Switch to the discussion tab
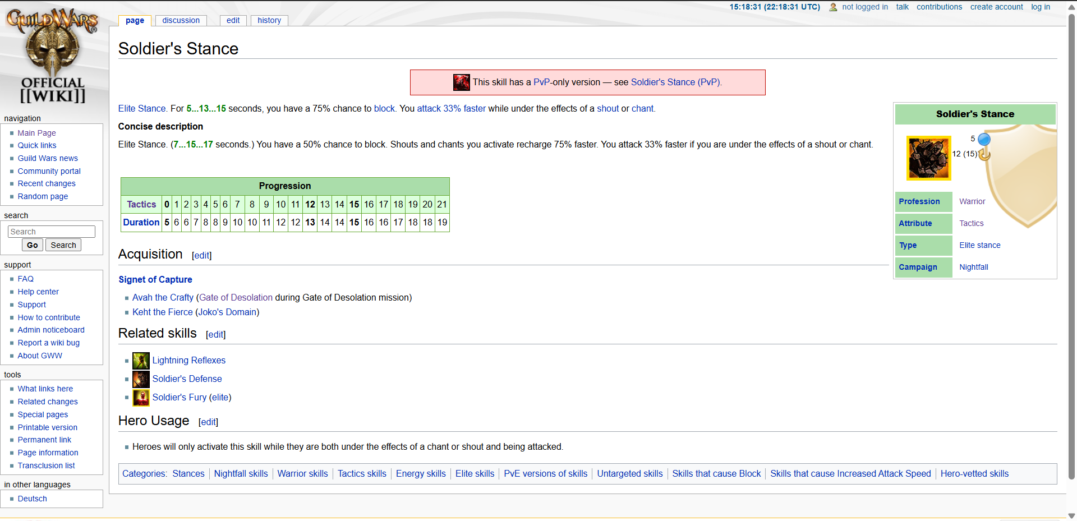Screen dimensions: 1077x521 click(x=181, y=20)
